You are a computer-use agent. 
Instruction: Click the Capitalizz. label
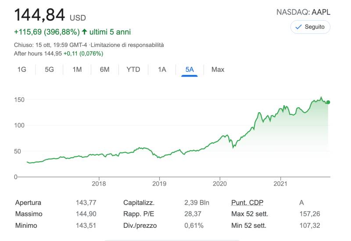pos(139,202)
